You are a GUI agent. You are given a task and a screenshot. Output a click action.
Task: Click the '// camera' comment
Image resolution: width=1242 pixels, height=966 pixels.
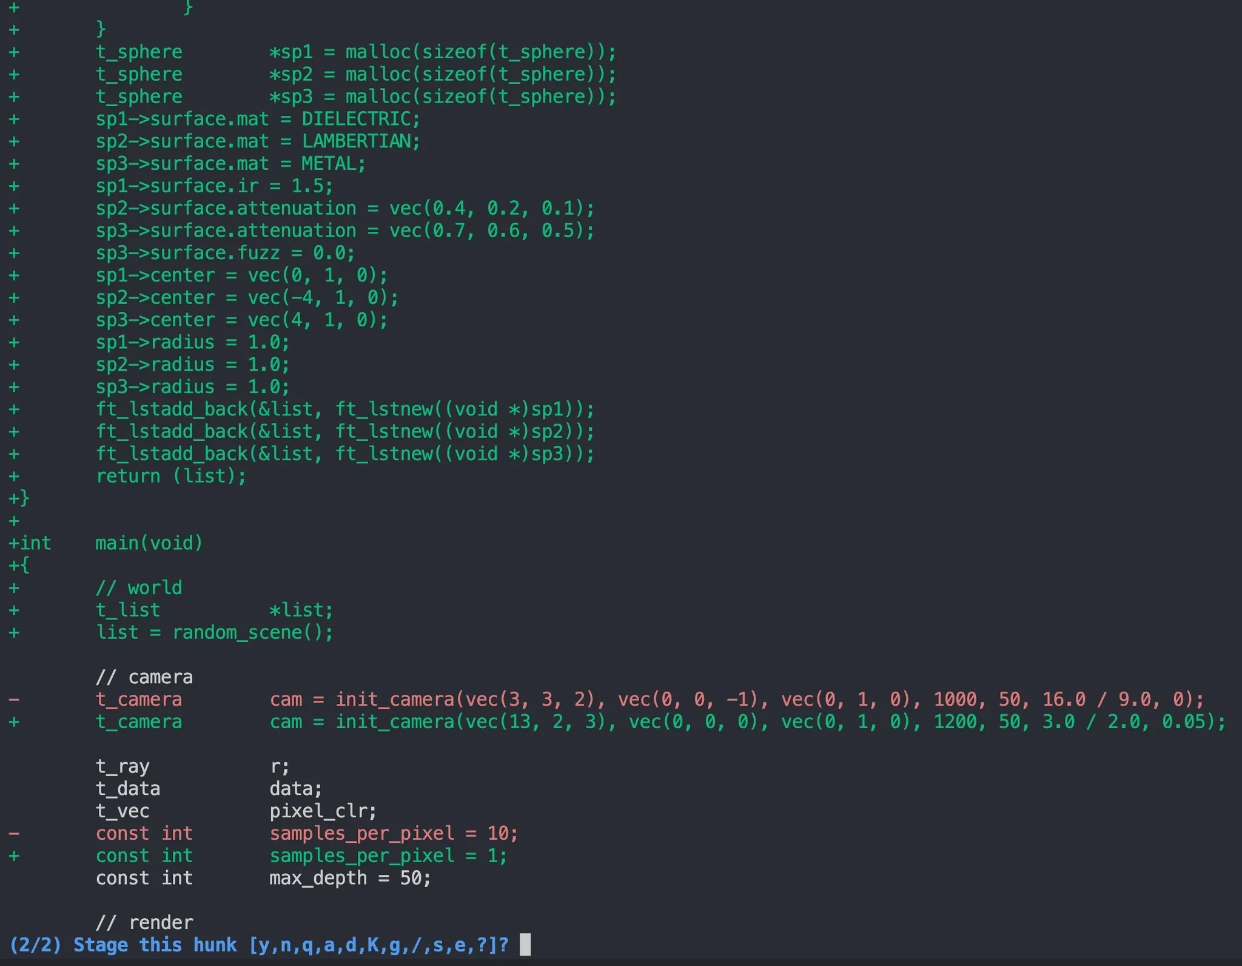144,677
